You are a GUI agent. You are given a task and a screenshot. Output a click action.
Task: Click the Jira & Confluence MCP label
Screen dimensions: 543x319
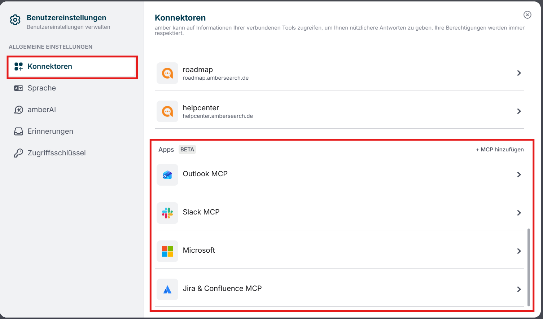[x=222, y=288]
